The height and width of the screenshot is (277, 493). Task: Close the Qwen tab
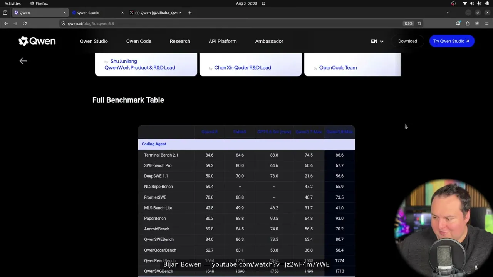(65, 13)
